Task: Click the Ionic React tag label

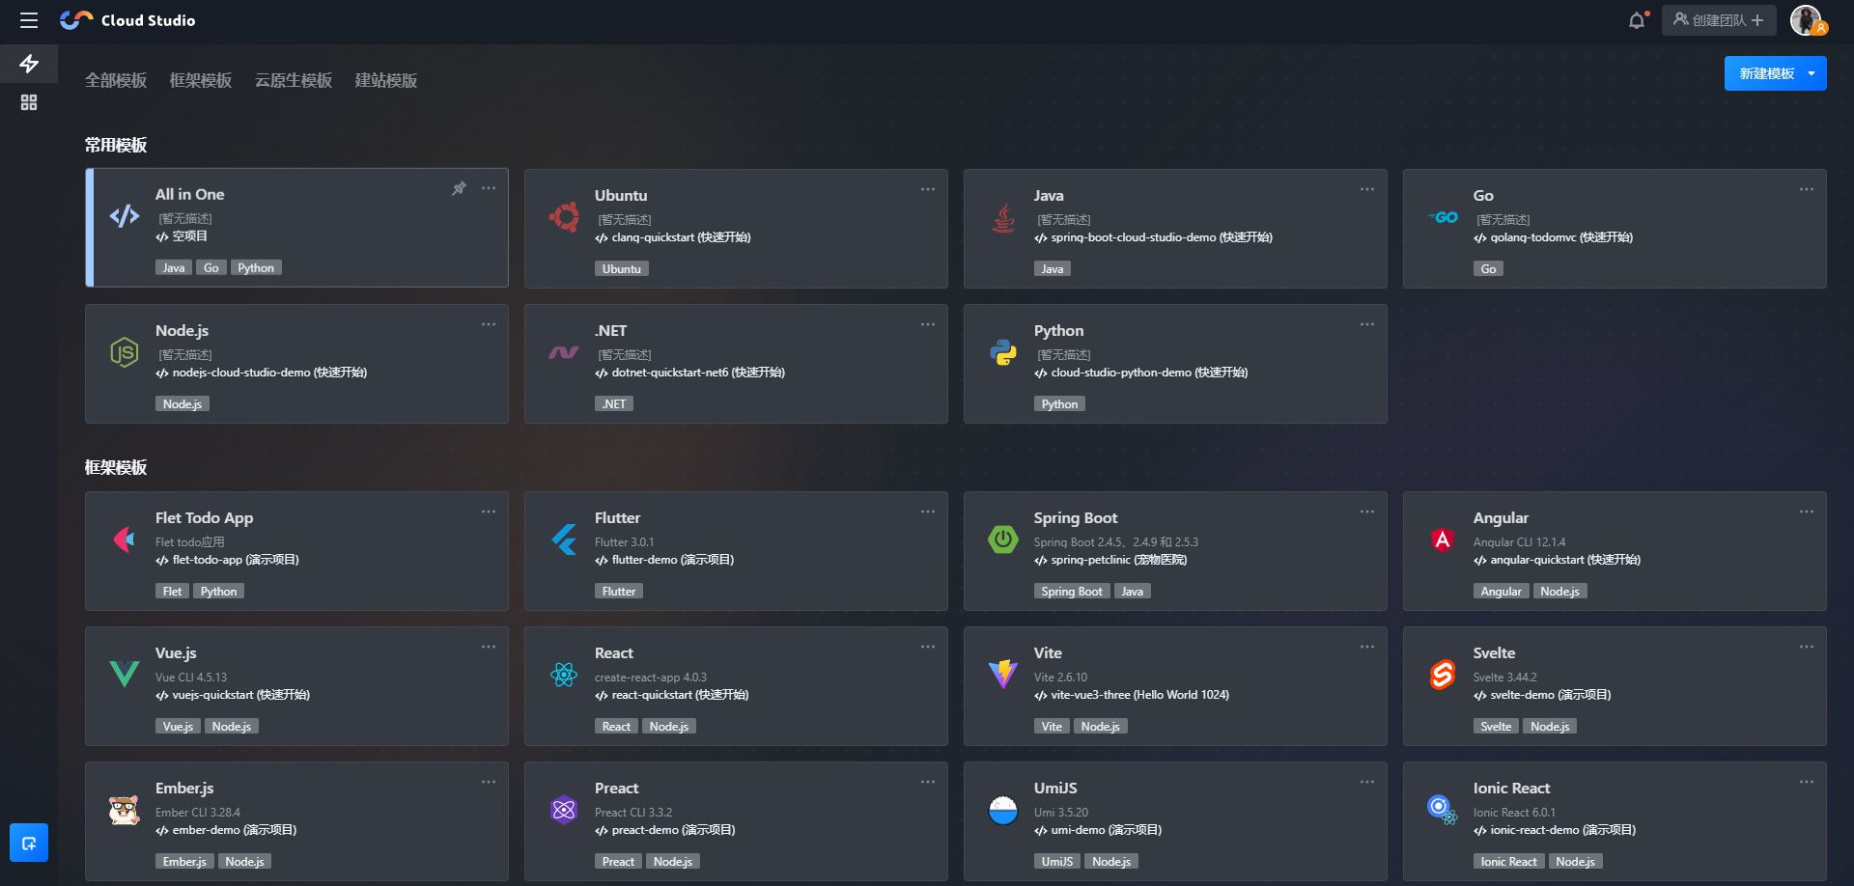Action: pos(1509,861)
